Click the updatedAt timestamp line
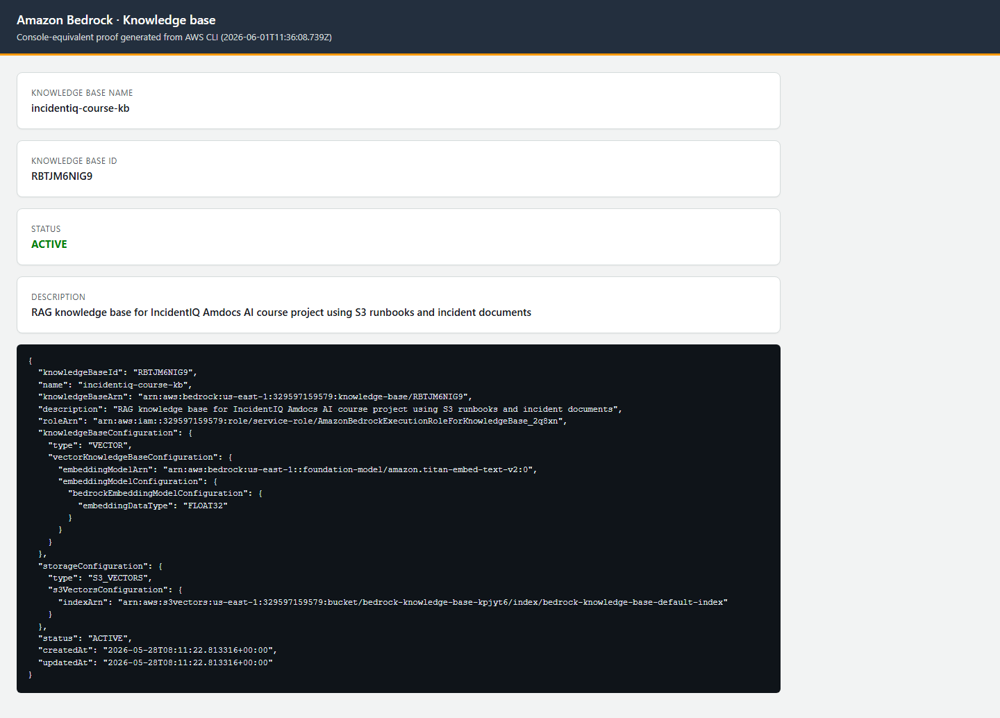Screen dimensions: 1000x718 point(156,663)
